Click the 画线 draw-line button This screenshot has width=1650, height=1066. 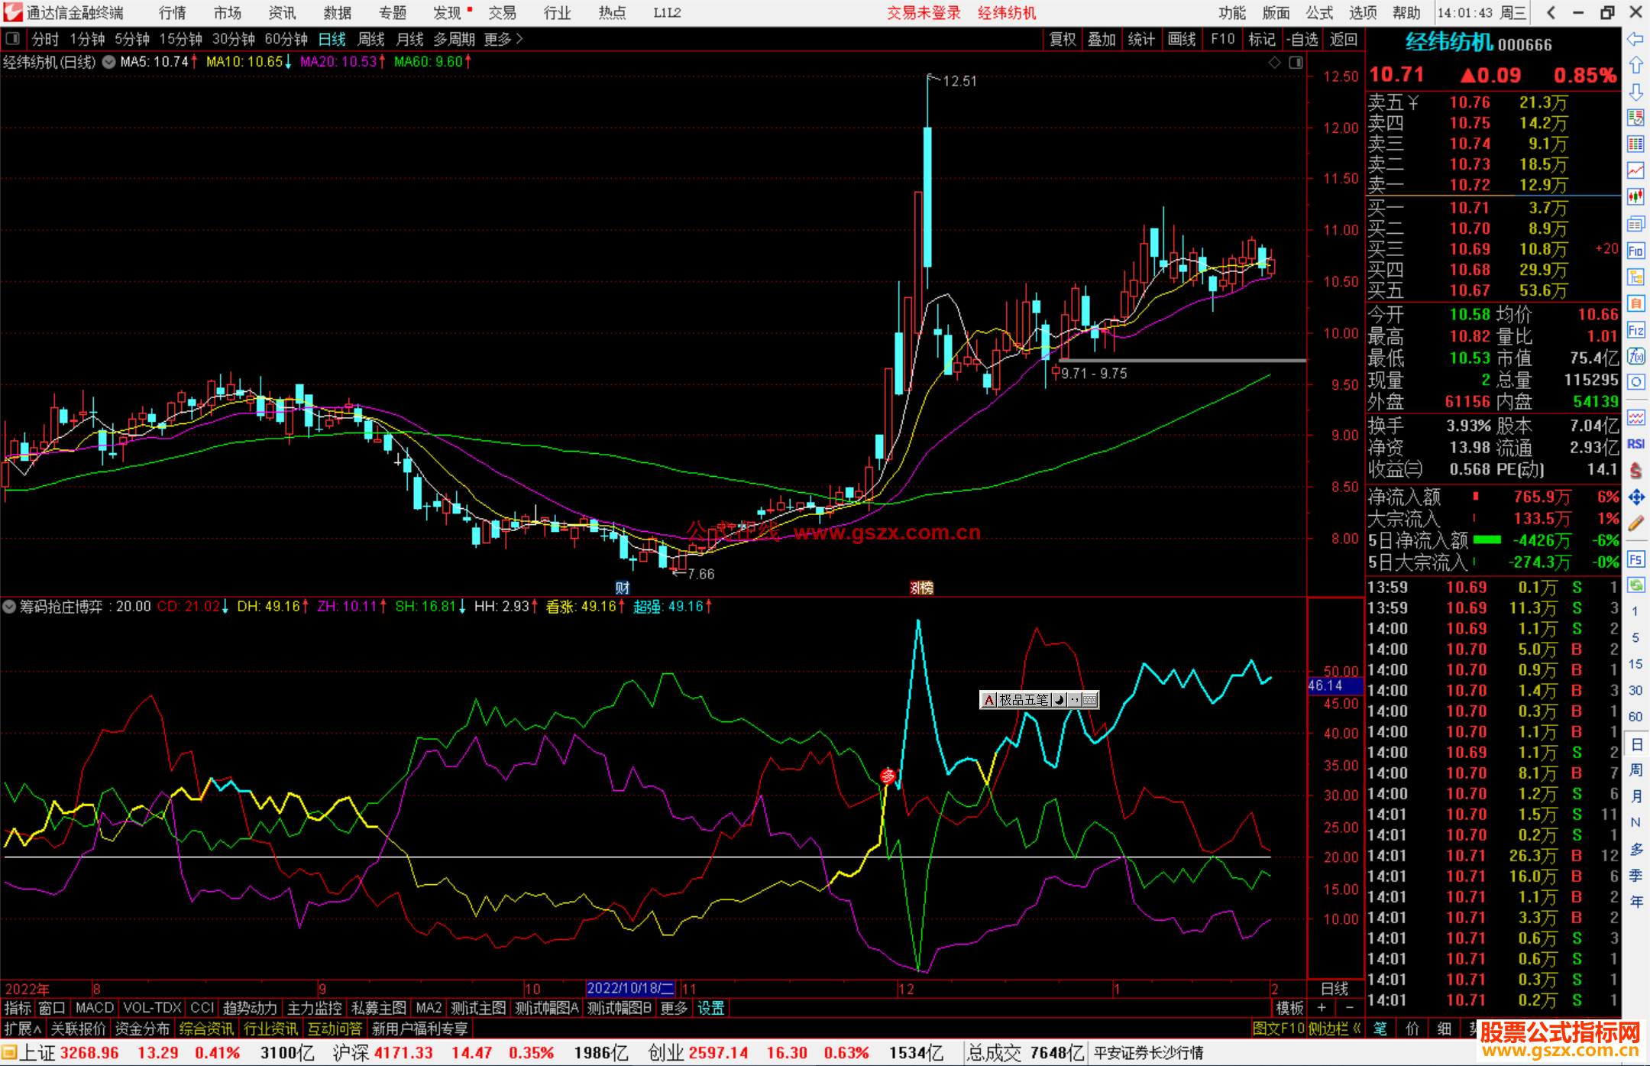tap(1182, 39)
